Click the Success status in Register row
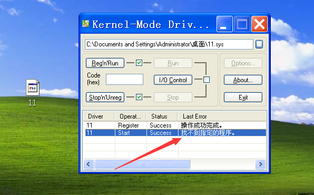This screenshot has width=314, height=195. (x=161, y=125)
